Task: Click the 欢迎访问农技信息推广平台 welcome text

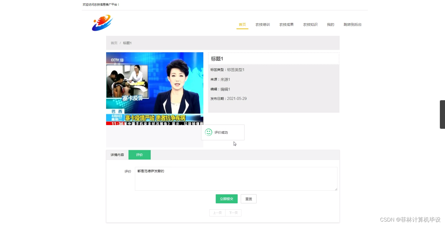Action: 101,5
